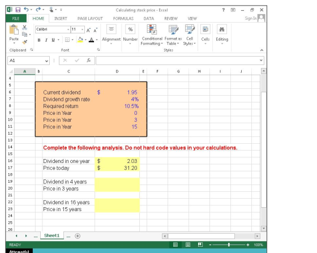Open the font color dropdown arrow
Image resolution: width=317 pixels, height=253 pixels.
(97, 40)
